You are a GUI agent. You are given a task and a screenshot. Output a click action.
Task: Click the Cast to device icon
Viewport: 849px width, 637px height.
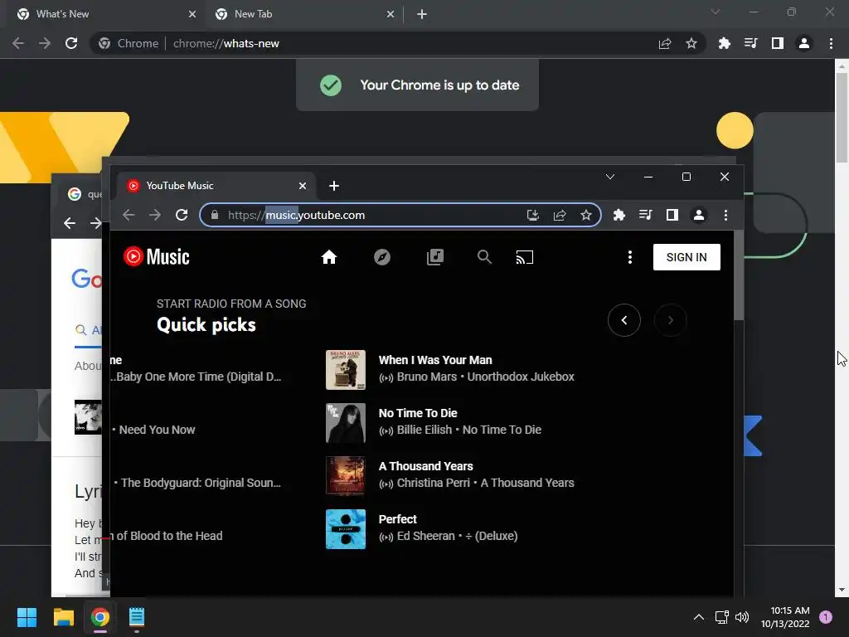click(x=525, y=257)
